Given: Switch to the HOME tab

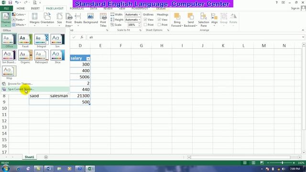Looking at the screenshot, I should click(x=21, y=9).
